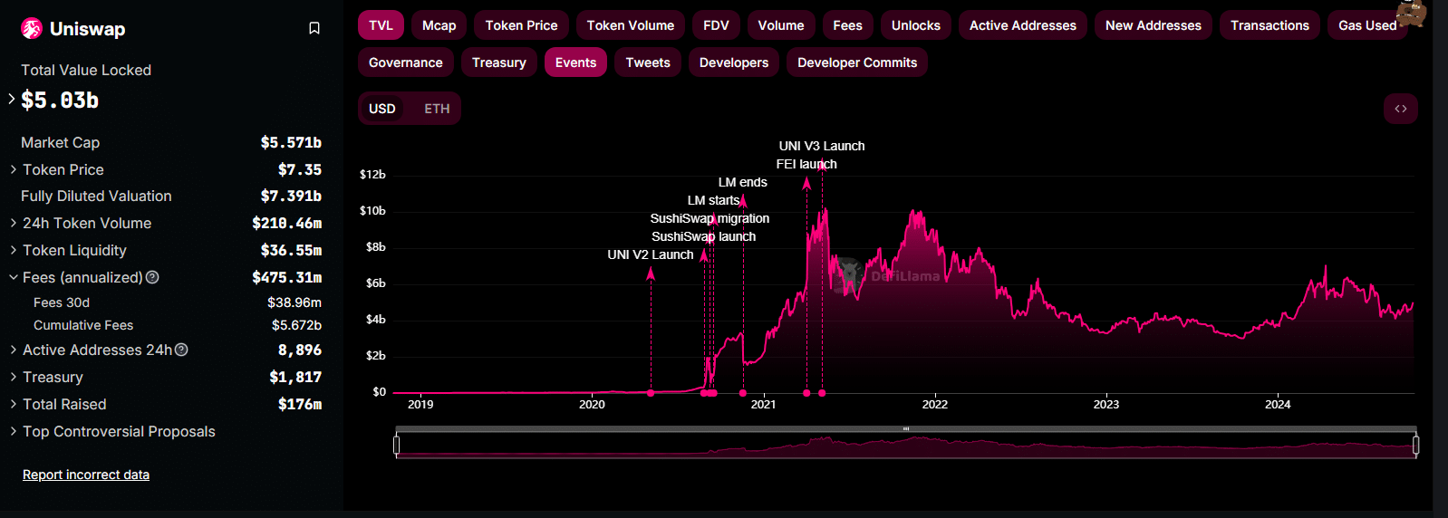Click the Total Raised value $176m
The image size is (1448, 518).
300,404
